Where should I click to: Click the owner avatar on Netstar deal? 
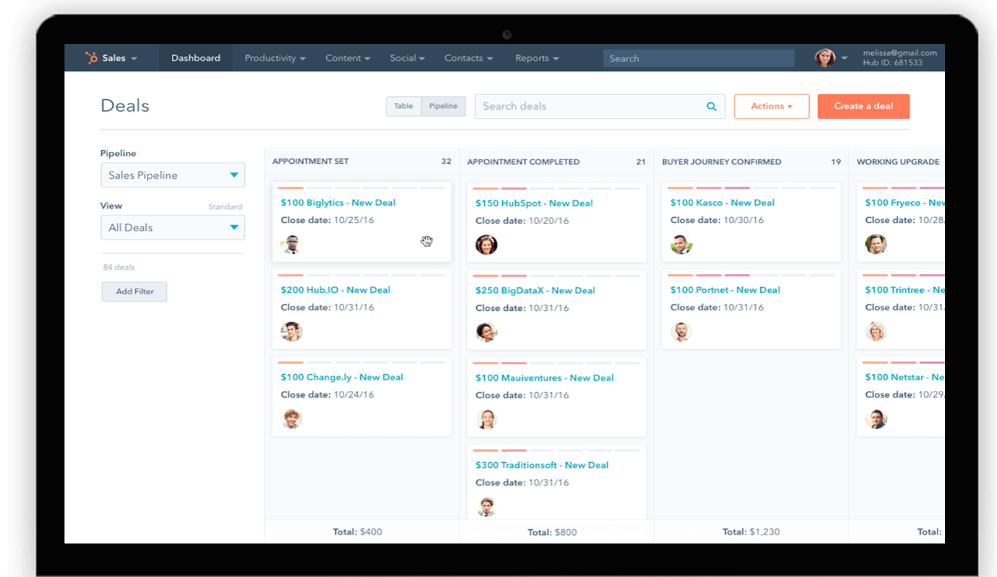pos(875,419)
